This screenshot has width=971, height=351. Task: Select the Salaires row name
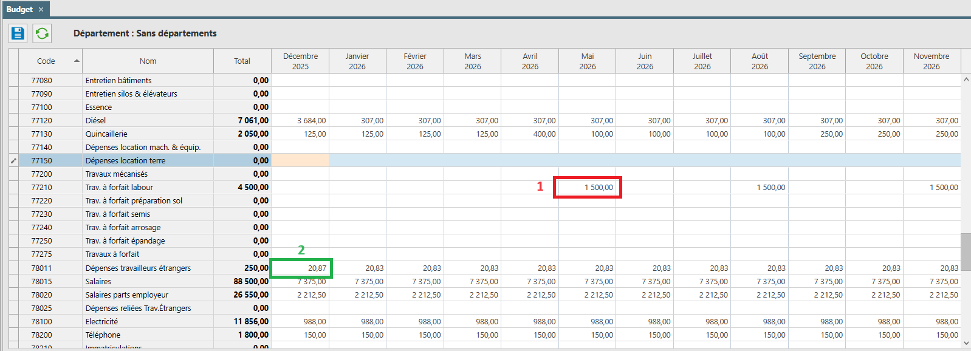(98, 281)
